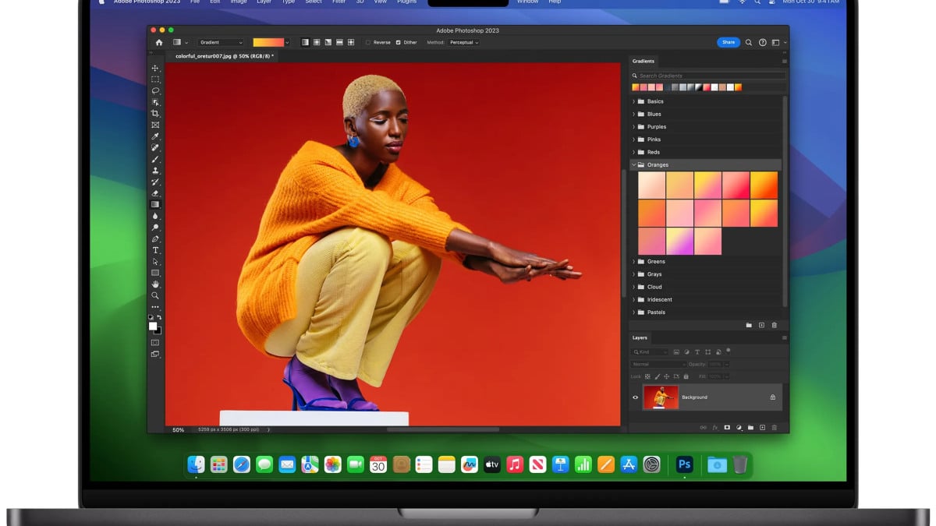Open the Method Perceptual dropdown
The image size is (936, 526).
463,43
